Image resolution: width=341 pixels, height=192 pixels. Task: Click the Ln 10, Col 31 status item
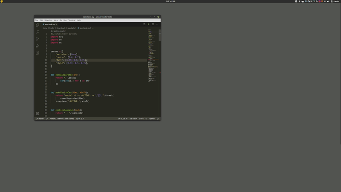tap(123, 119)
